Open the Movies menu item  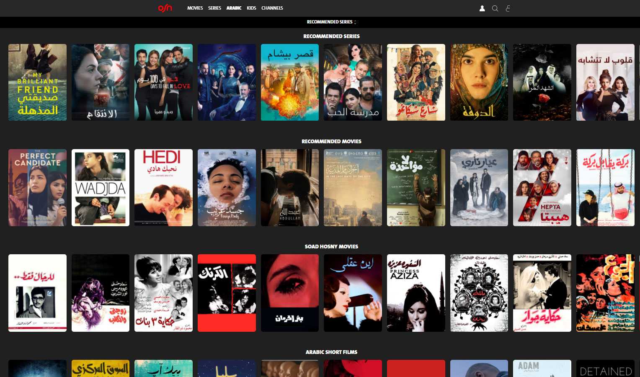[x=195, y=8]
